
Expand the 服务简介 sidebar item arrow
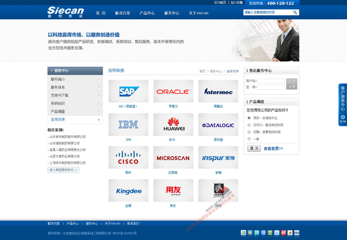(x=99, y=79)
